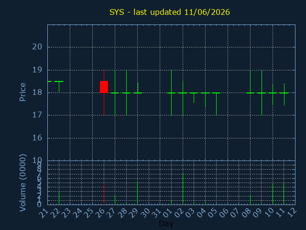Click the price axis label 20
The image size is (306, 230).
tap(37, 47)
